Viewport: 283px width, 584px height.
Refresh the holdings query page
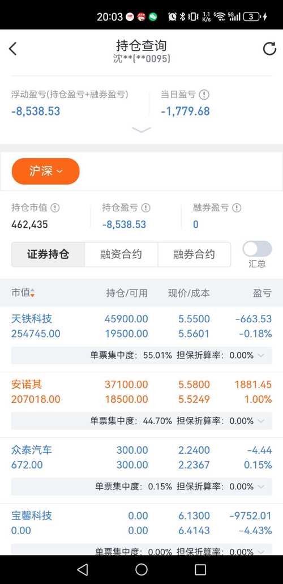[x=269, y=49]
